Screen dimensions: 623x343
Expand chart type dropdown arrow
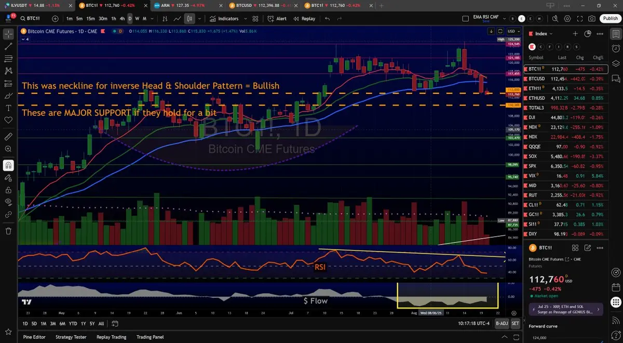click(x=200, y=19)
